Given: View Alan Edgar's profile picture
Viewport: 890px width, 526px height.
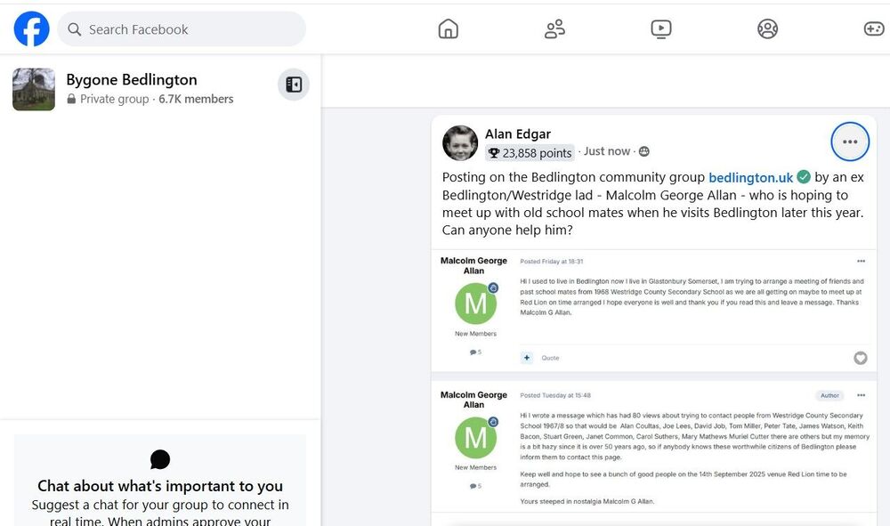Looking at the screenshot, I should click(x=460, y=143).
